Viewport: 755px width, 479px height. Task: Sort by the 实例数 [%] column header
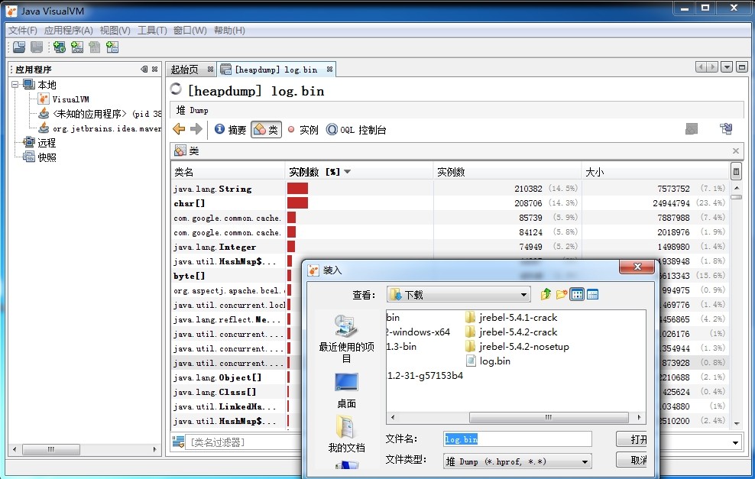(x=358, y=172)
